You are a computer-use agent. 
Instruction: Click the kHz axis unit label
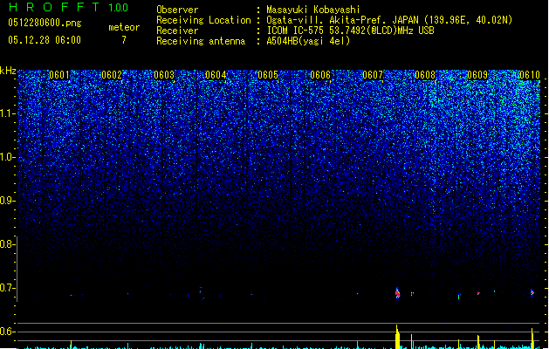click(8, 71)
